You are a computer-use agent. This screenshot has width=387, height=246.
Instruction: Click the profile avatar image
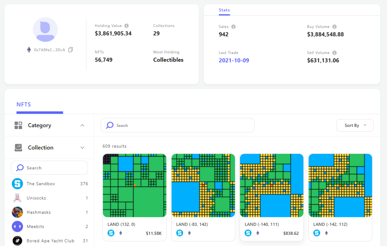coord(46,30)
